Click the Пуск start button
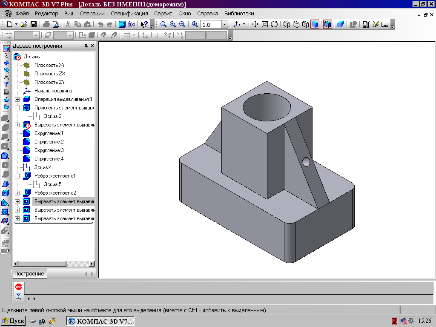The height and width of the screenshot is (327, 436). (x=13, y=321)
